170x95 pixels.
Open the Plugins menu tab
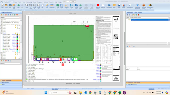click(x=60, y=2)
